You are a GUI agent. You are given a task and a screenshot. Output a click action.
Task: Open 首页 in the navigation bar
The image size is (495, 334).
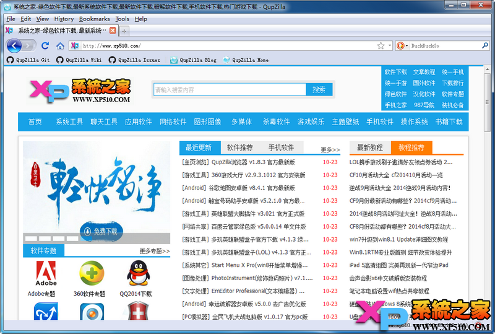[35, 122]
